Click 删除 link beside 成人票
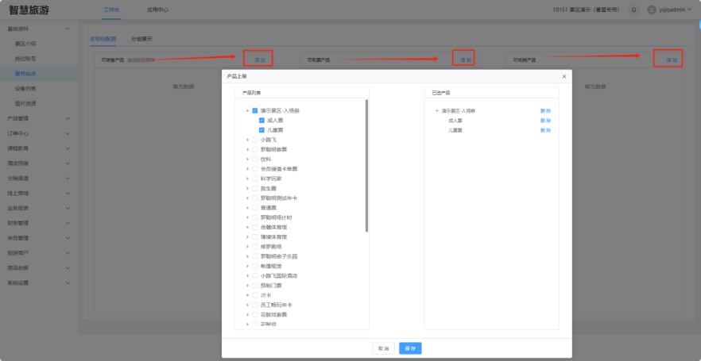The image size is (701, 361). click(545, 120)
